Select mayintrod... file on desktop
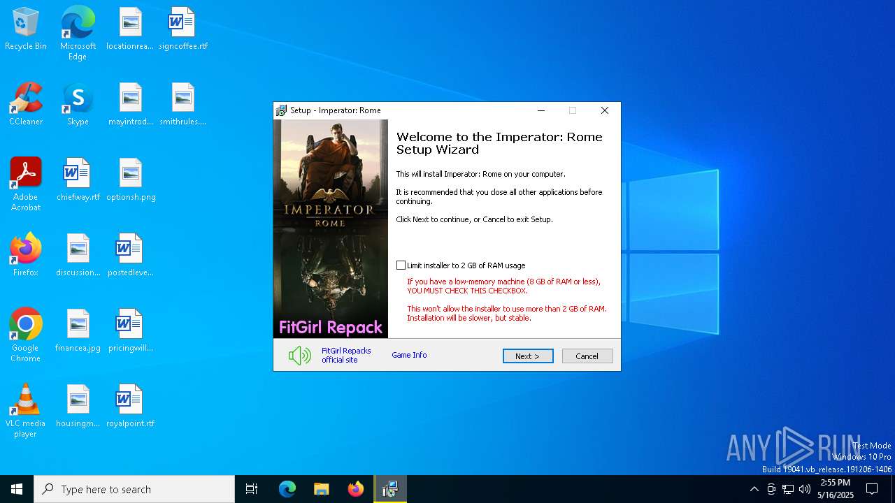The image size is (895, 503). pos(130,105)
